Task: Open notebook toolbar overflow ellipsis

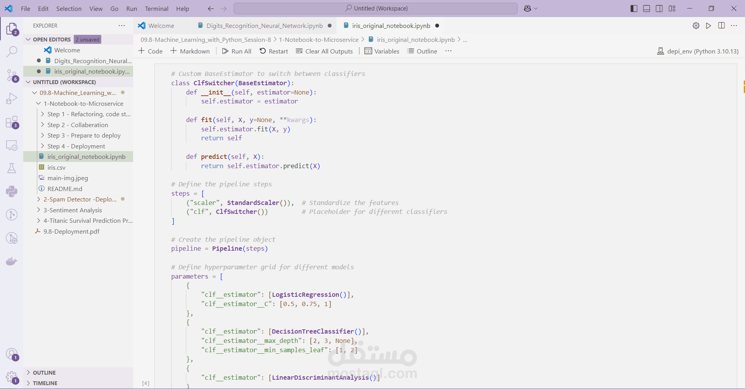Action: click(x=449, y=51)
